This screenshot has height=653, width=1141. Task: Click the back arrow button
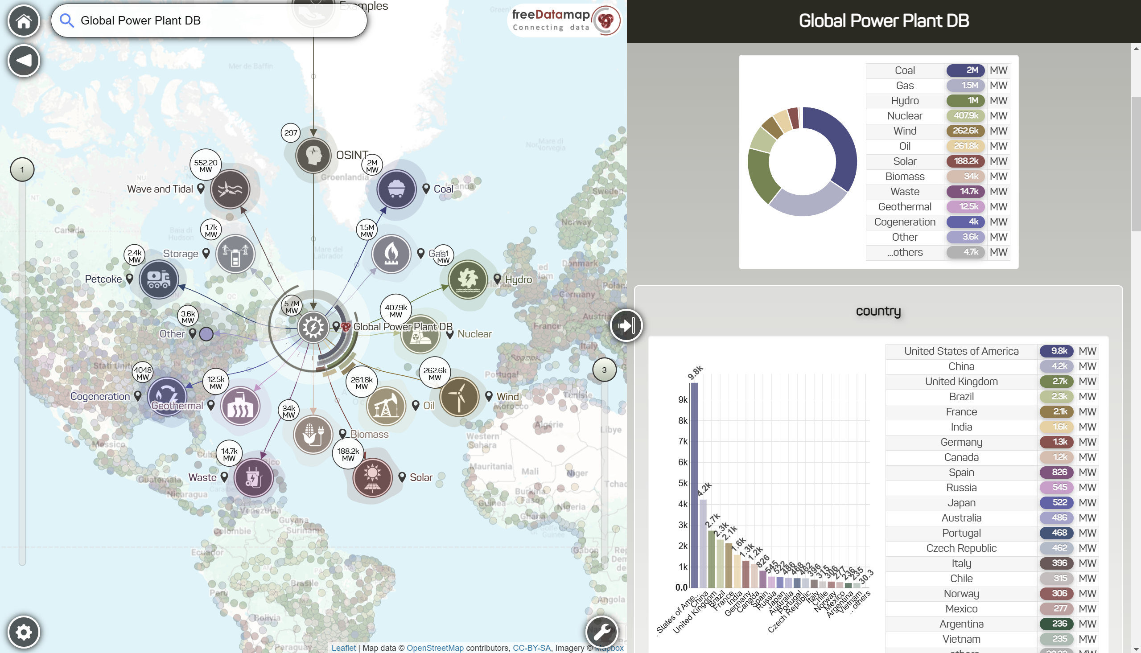click(x=24, y=61)
